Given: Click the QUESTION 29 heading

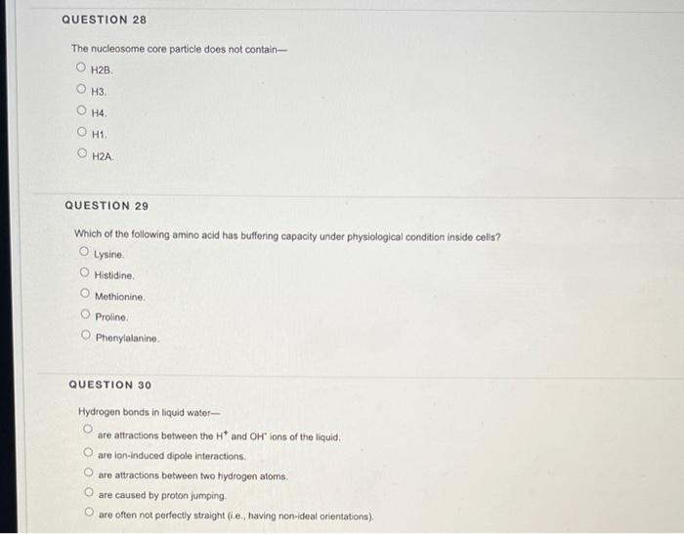Looking at the screenshot, I should point(107,206).
